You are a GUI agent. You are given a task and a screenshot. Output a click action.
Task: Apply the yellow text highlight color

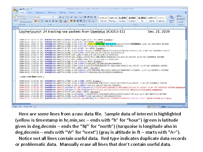pyautogui.click(x=61, y=21)
